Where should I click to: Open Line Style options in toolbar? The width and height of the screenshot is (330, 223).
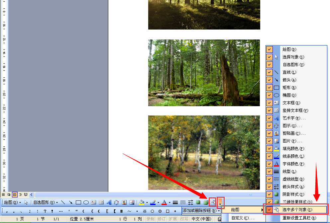pos(175,202)
